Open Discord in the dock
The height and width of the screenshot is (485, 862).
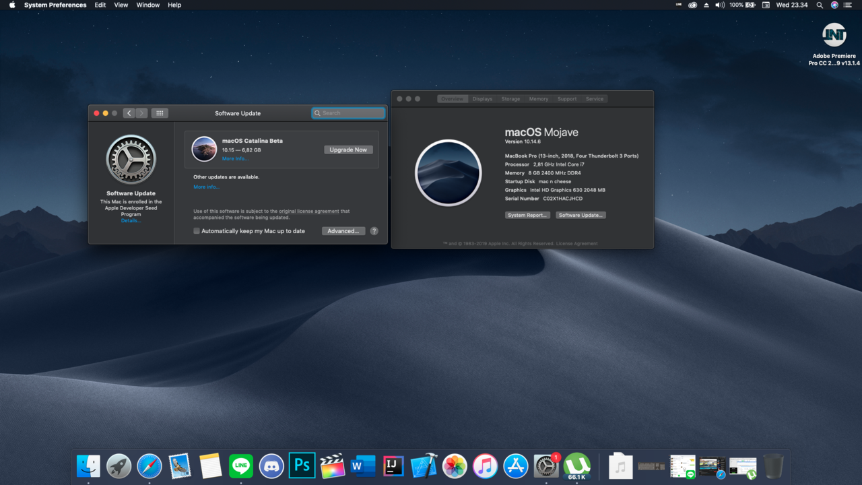[271, 465]
